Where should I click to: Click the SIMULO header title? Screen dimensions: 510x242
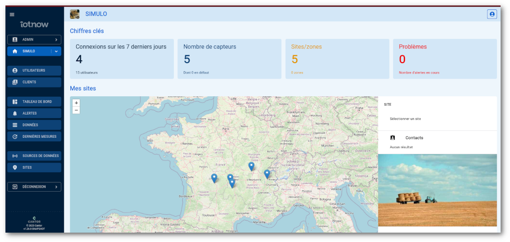point(96,14)
